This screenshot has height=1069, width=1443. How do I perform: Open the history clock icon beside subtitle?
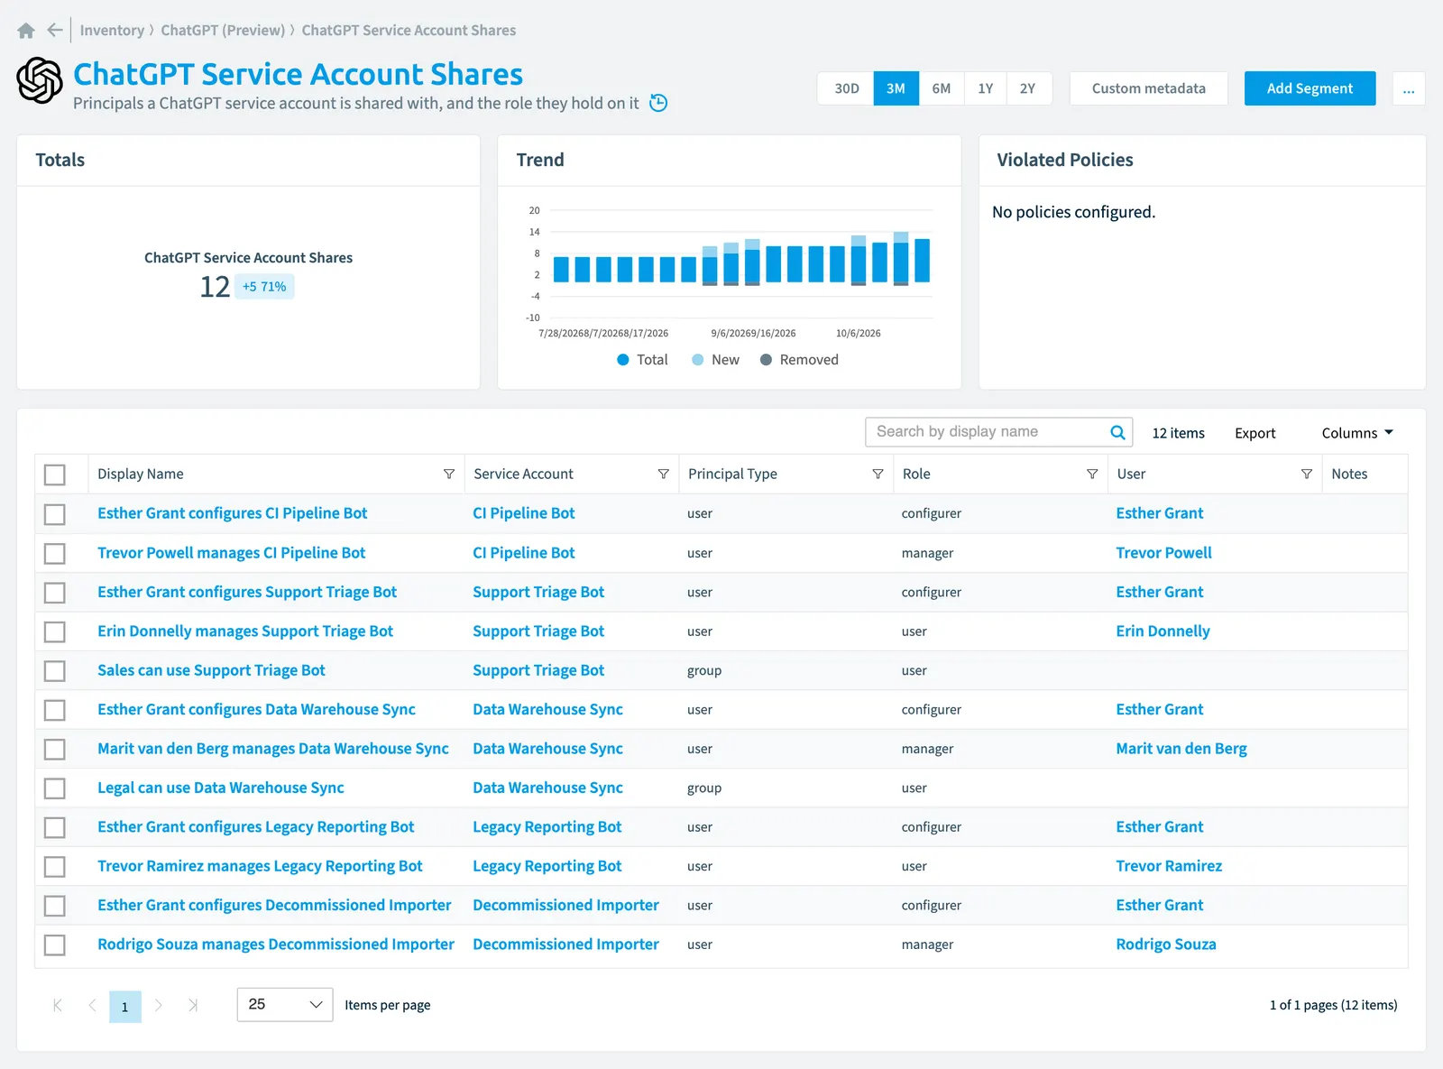659,103
